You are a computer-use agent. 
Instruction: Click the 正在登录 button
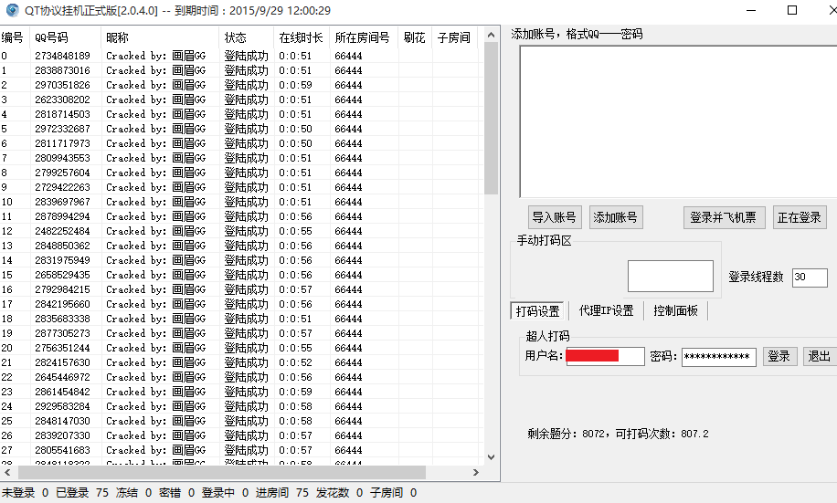pyautogui.click(x=800, y=217)
